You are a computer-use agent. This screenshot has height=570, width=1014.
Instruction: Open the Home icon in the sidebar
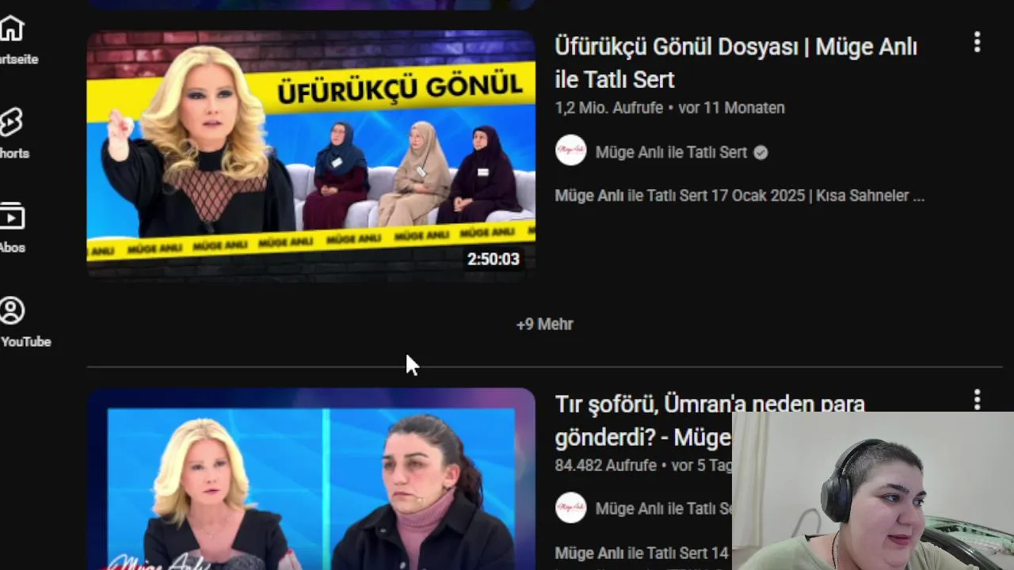[12, 28]
